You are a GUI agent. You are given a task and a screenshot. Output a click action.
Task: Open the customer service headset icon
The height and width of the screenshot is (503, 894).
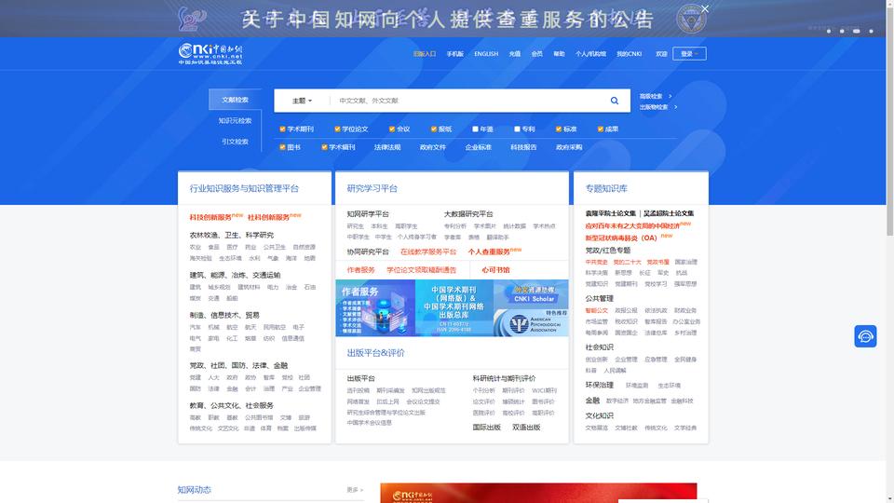point(865,336)
